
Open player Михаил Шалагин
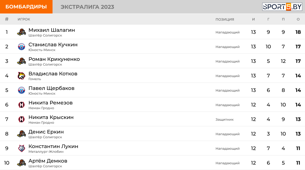pos(52,30)
